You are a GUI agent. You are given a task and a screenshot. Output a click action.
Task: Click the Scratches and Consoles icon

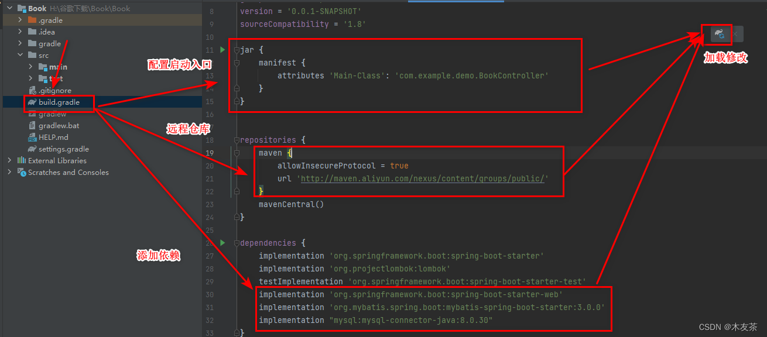(21, 172)
